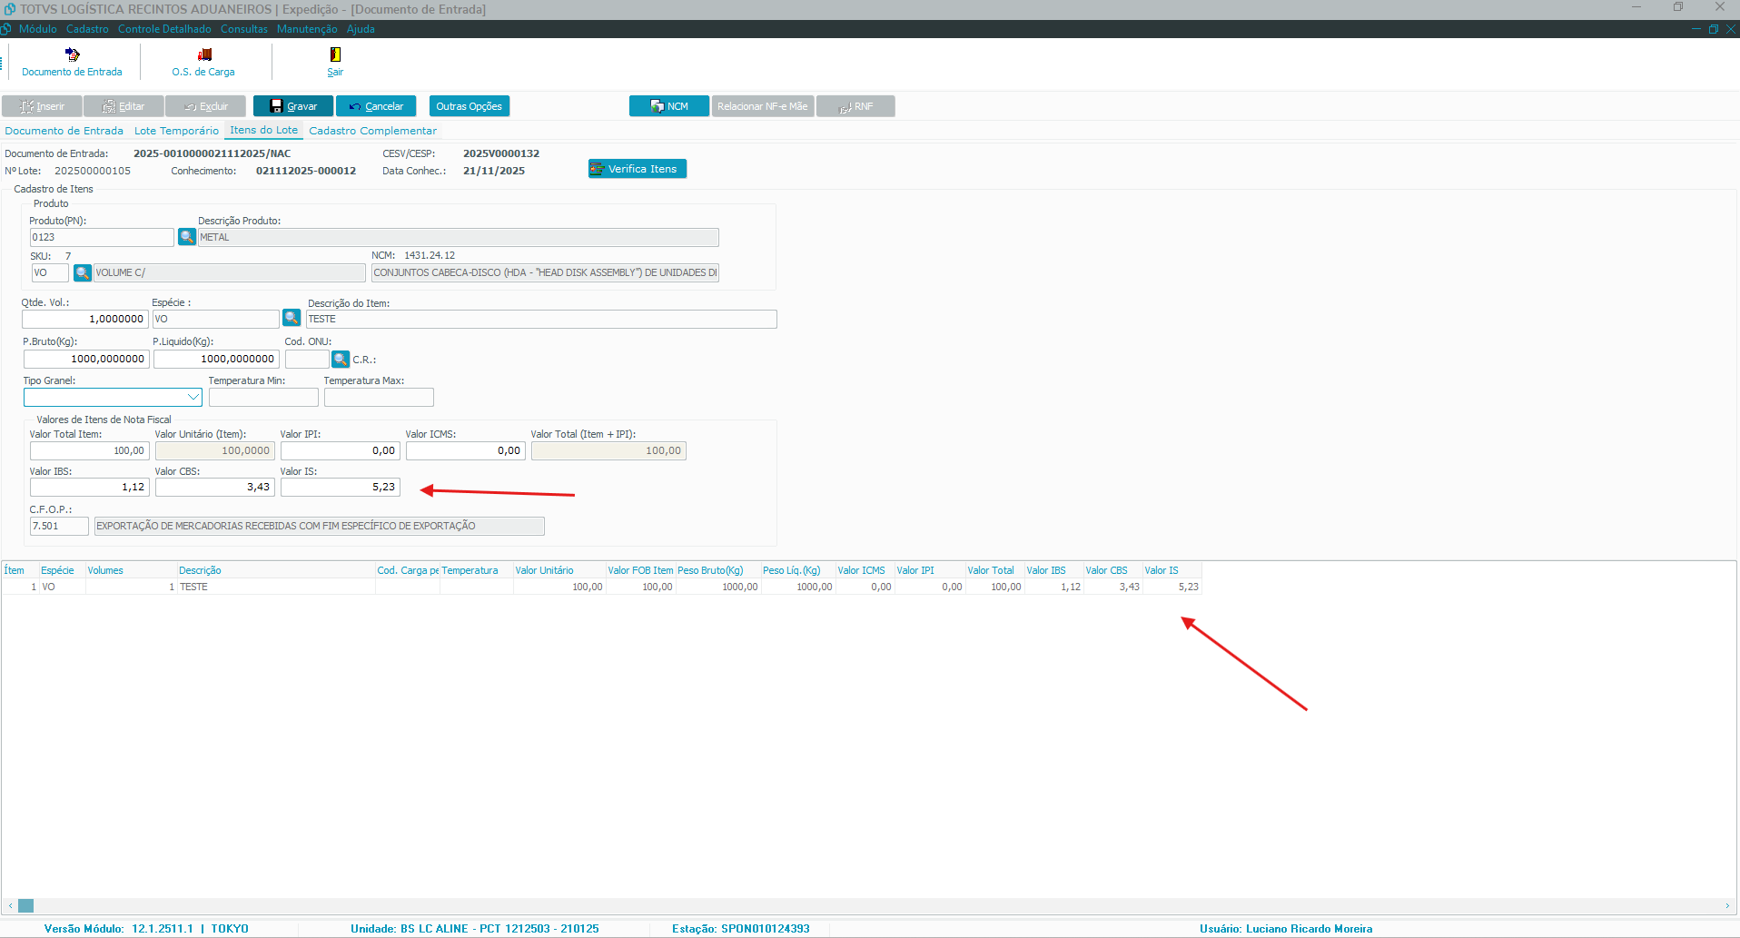Click the Temperatura Max field
Image resolution: width=1740 pixels, height=938 pixels.
(x=379, y=397)
